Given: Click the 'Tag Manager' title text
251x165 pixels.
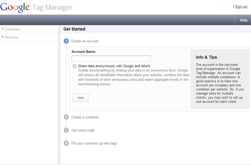Looking at the screenshot, I should [52, 8].
